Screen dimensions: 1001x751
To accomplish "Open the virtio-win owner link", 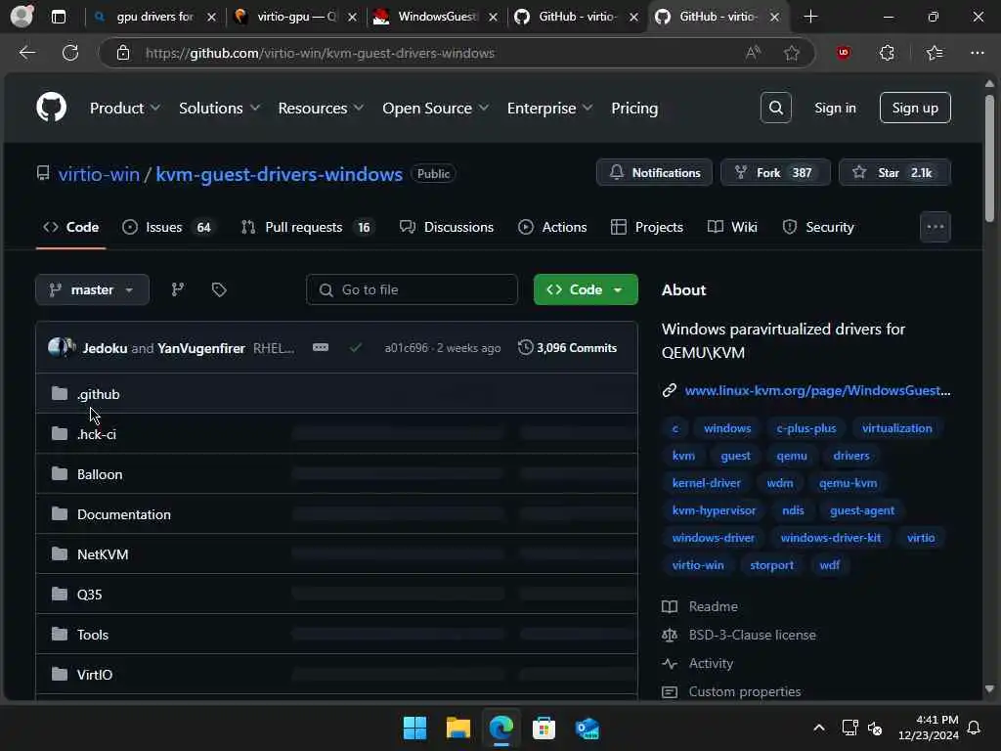I will pos(99,174).
